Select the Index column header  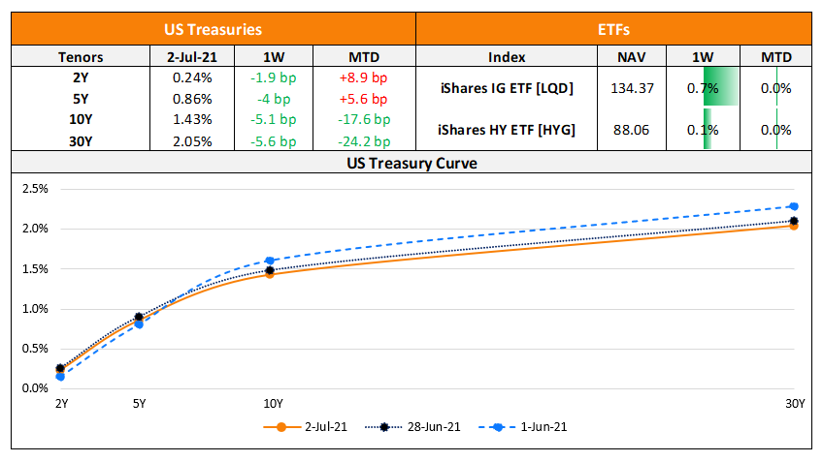(506, 57)
